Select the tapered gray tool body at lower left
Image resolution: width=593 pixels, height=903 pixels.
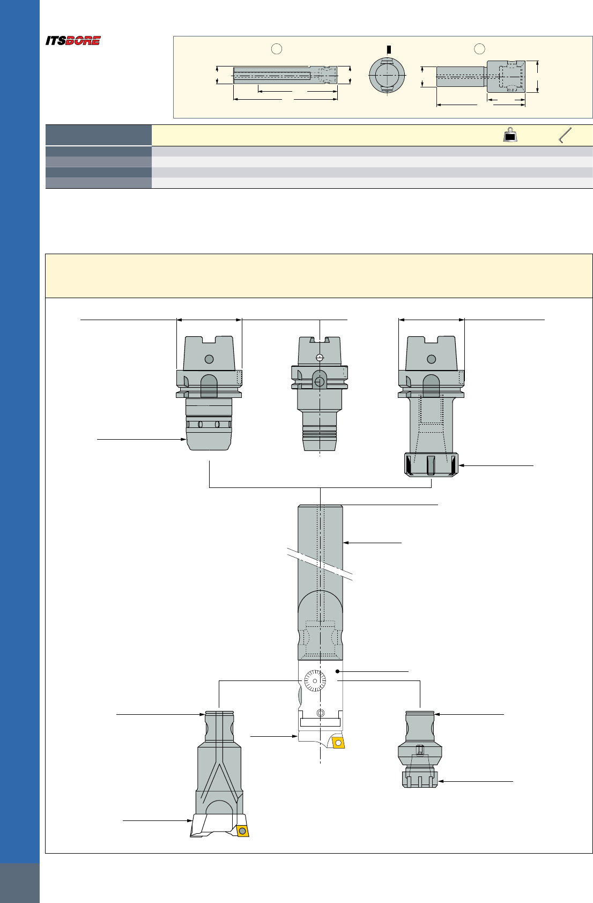coord(219,764)
